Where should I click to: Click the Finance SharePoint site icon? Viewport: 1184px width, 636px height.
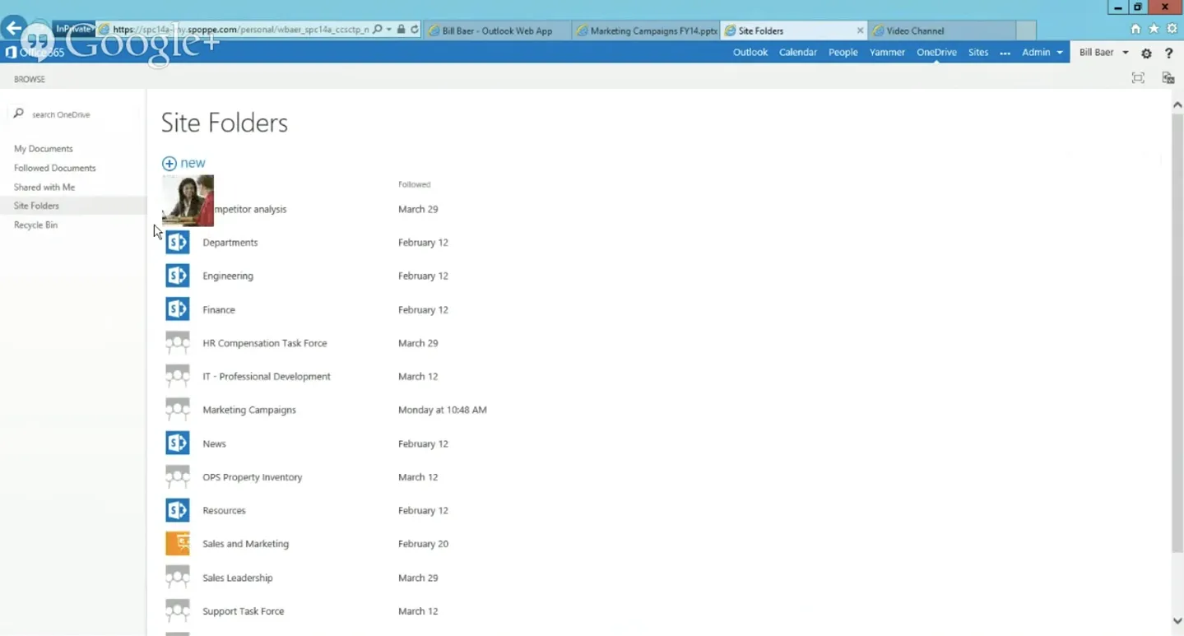pos(178,309)
